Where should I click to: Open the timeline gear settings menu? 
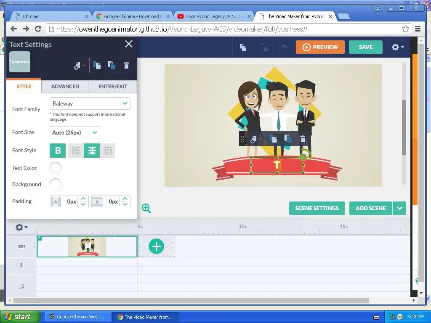coord(21,227)
